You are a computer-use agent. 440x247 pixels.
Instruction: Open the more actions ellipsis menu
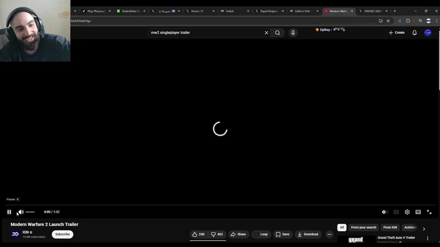329,234
